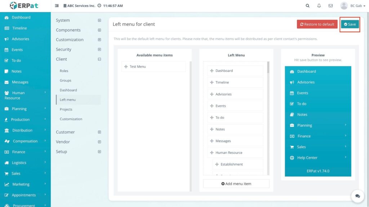Expand the Human Resource sidebar submenu

pyautogui.click(x=45, y=93)
